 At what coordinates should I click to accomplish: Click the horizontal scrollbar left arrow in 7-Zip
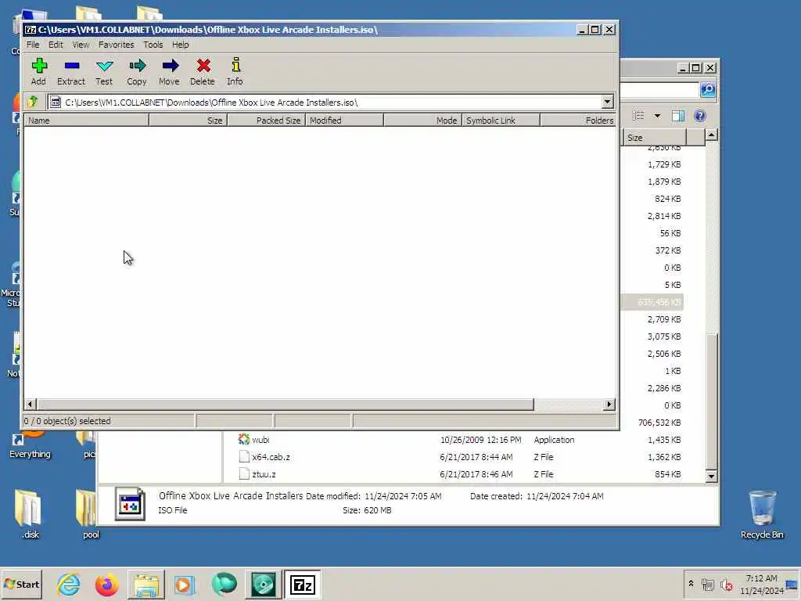30,405
